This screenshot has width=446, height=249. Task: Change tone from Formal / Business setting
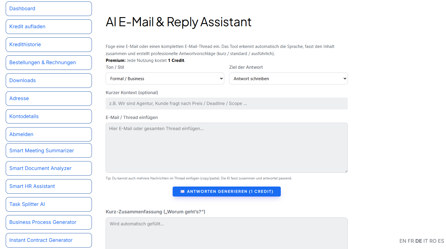pos(165,78)
